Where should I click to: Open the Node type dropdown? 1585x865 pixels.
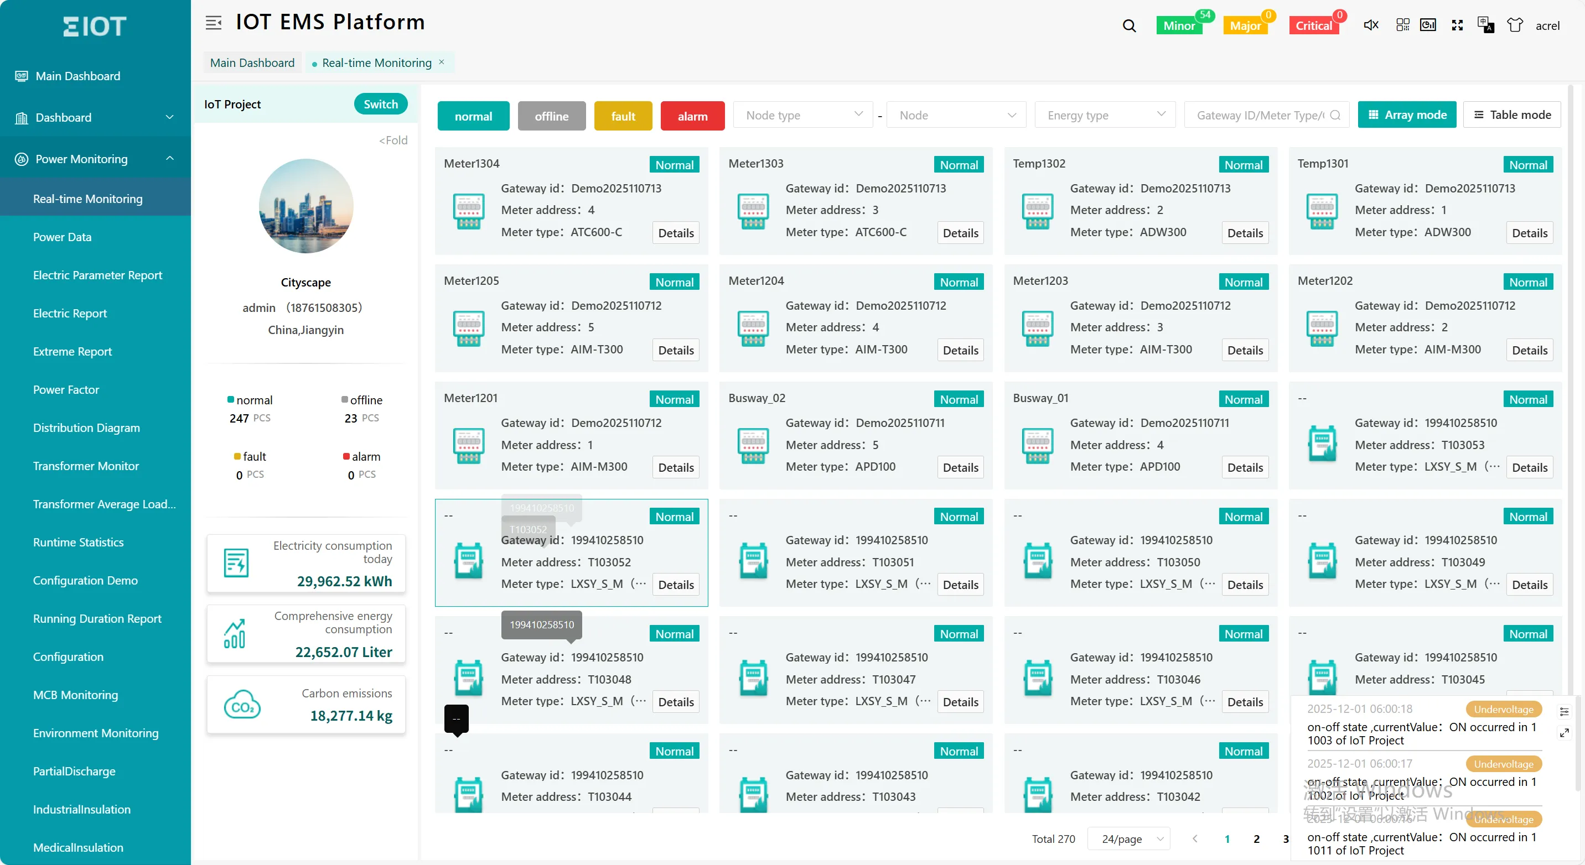coord(803,114)
